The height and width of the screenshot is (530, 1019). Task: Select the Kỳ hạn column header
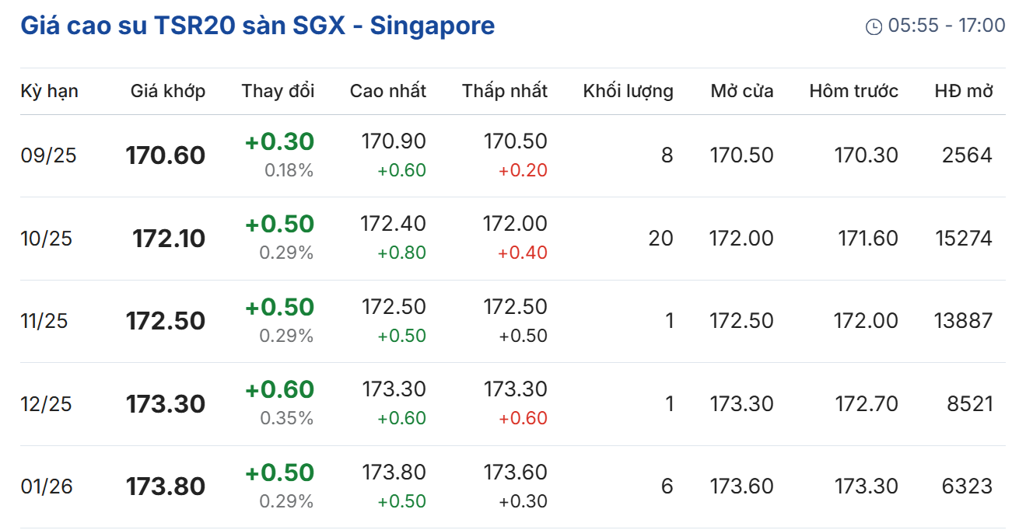pos(49,91)
